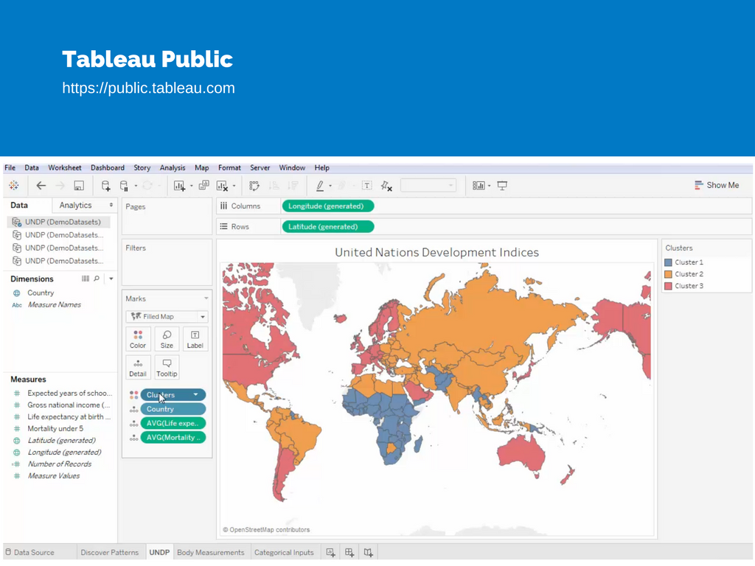This screenshot has height=566, width=755.
Task: Click the Cluster 2 orange legend swatch
Action: click(x=668, y=274)
